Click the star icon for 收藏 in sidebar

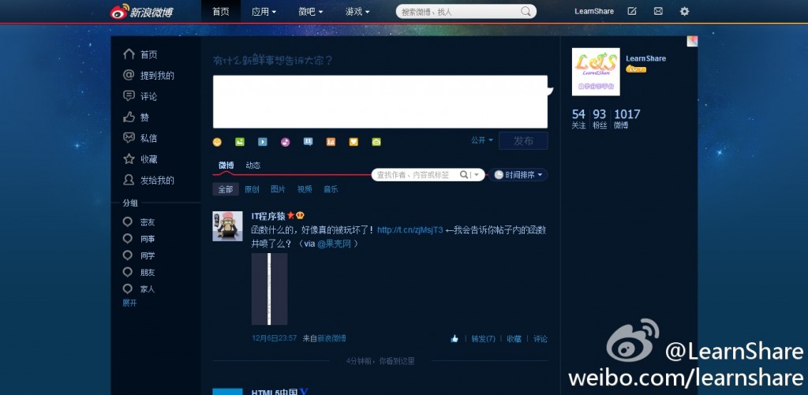click(129, 159)
